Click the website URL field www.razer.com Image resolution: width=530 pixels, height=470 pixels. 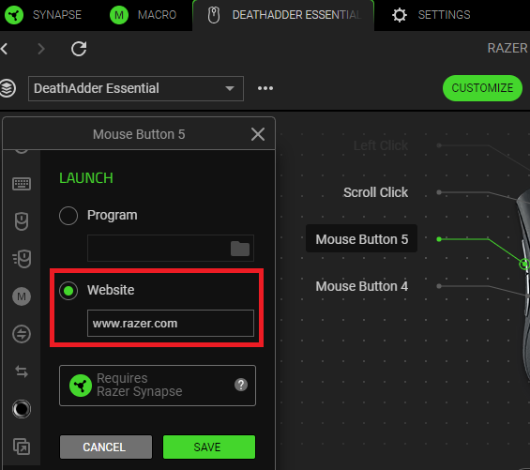tap(171, 324)
